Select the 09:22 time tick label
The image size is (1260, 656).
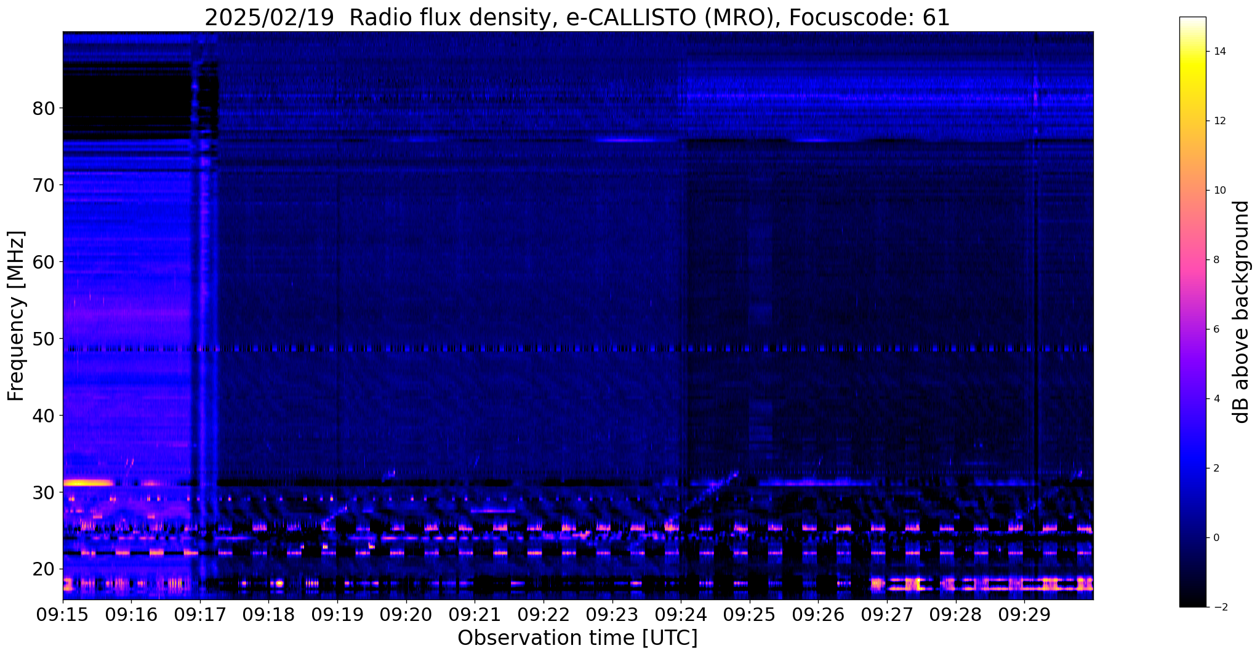coord(543,615)
